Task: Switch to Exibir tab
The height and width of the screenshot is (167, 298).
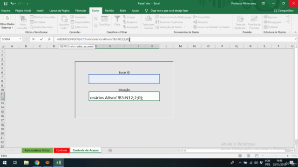Action: (123, 11)
